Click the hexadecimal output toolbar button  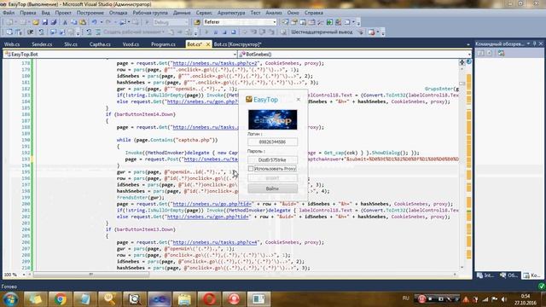pos(322,32)
